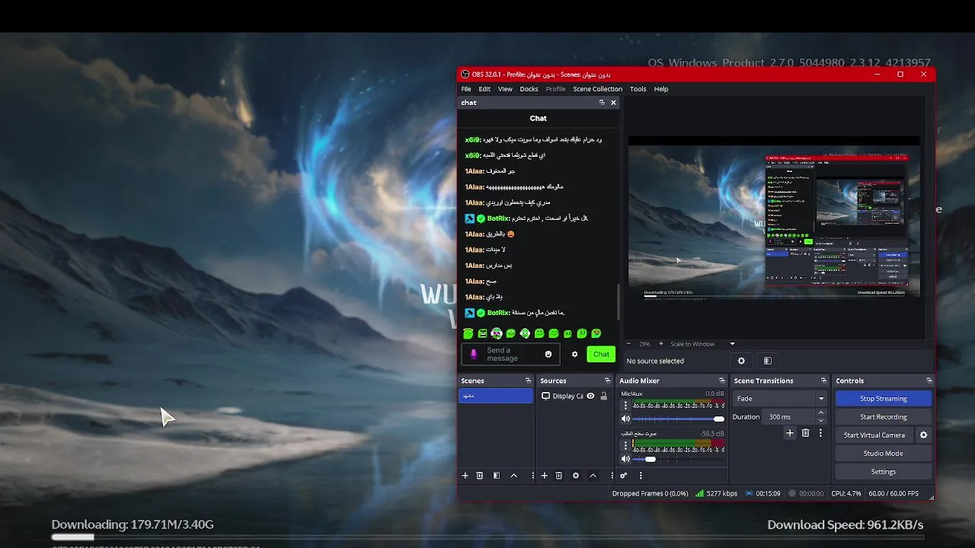
Task: Click the filters icon beside No source selected
Action: click(767, 361)
